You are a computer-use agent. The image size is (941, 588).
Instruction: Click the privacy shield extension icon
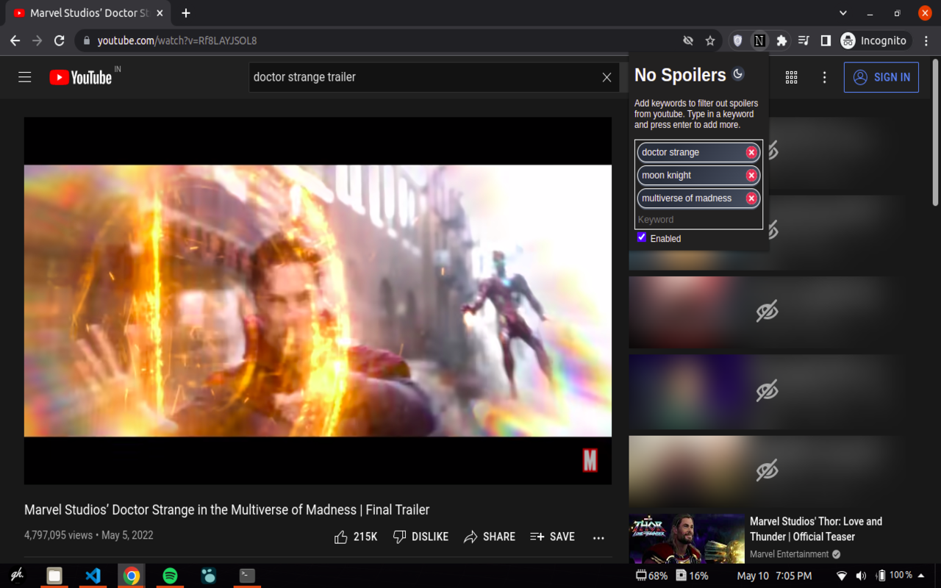(x=737, y=40)
